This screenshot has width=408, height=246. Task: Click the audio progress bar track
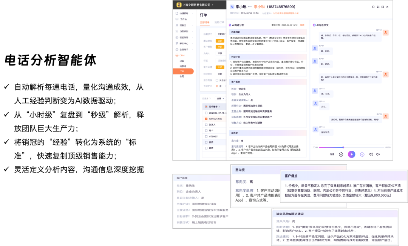click(352, 147)
